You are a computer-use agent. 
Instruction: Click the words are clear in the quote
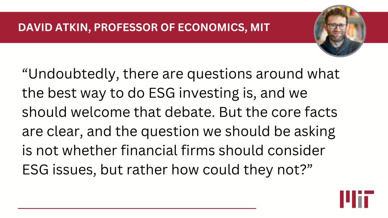[x=52, y=131]
